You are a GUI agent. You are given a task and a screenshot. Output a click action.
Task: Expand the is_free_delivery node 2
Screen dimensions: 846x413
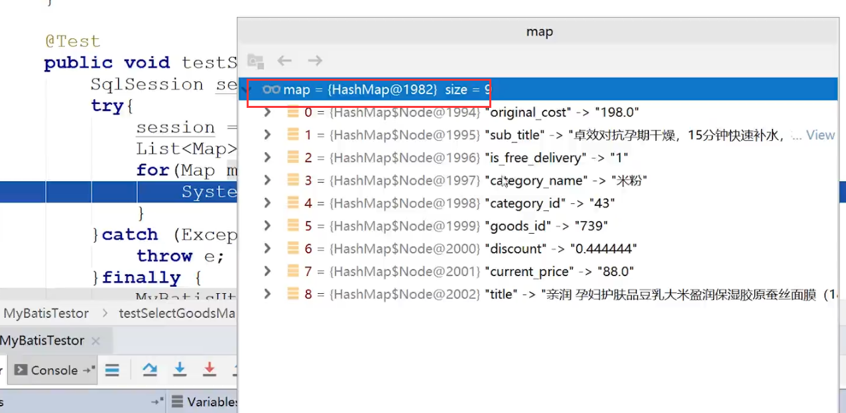tap(267, 158)
